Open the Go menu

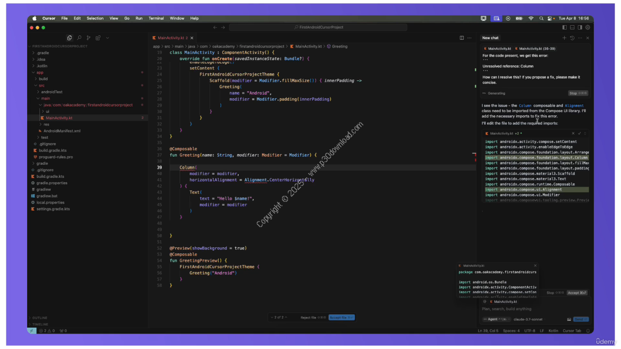127,18
